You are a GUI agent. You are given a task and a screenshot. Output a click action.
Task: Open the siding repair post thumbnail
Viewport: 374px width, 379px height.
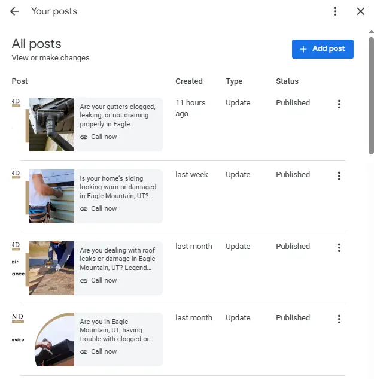(x=51, y=196)
